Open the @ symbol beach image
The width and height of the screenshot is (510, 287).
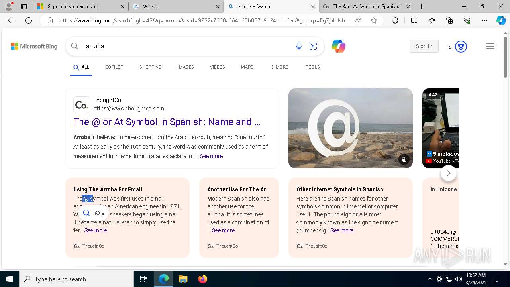[x=351, y=128]
